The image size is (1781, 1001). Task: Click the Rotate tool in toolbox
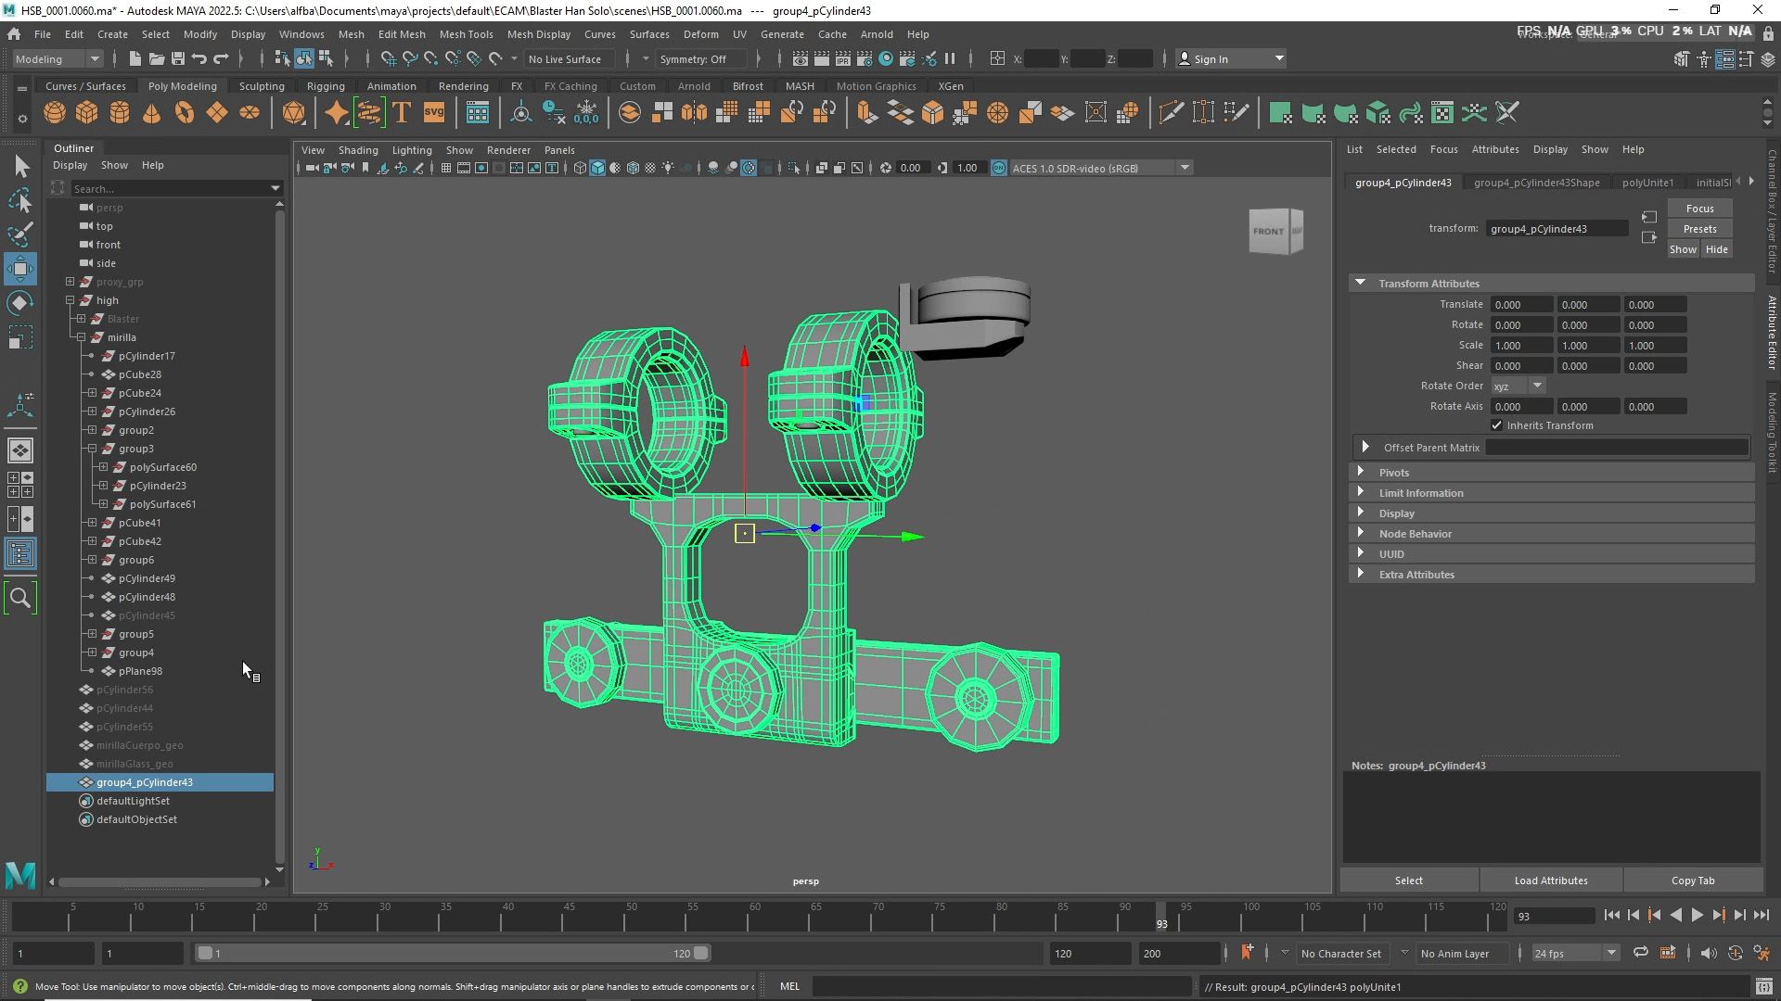[20, 303]
